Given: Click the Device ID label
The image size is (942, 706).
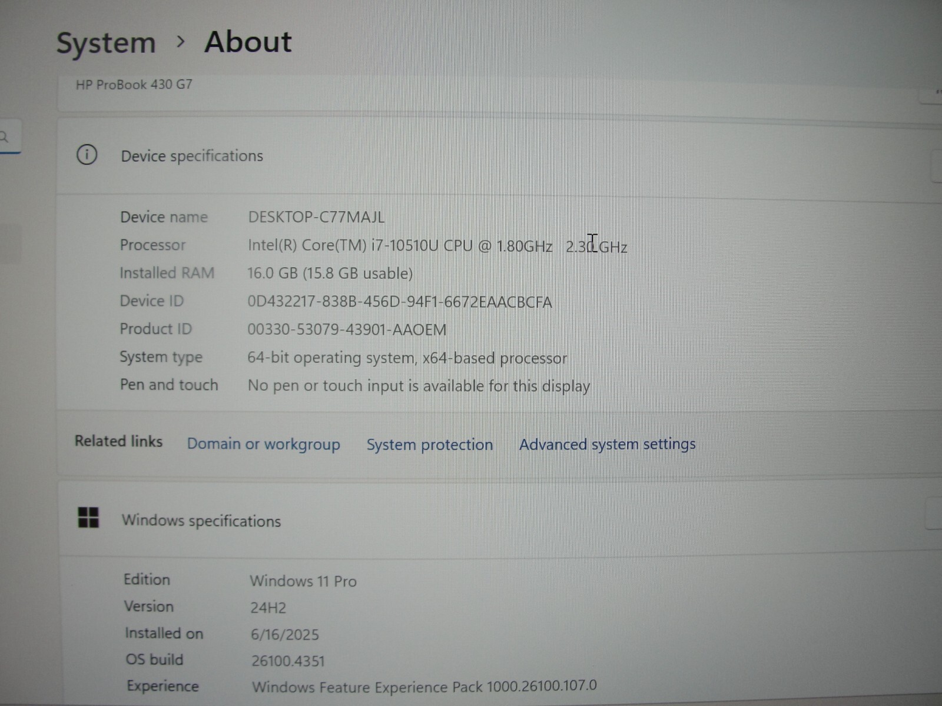Looking at the screenshot, I should (151, 301).
